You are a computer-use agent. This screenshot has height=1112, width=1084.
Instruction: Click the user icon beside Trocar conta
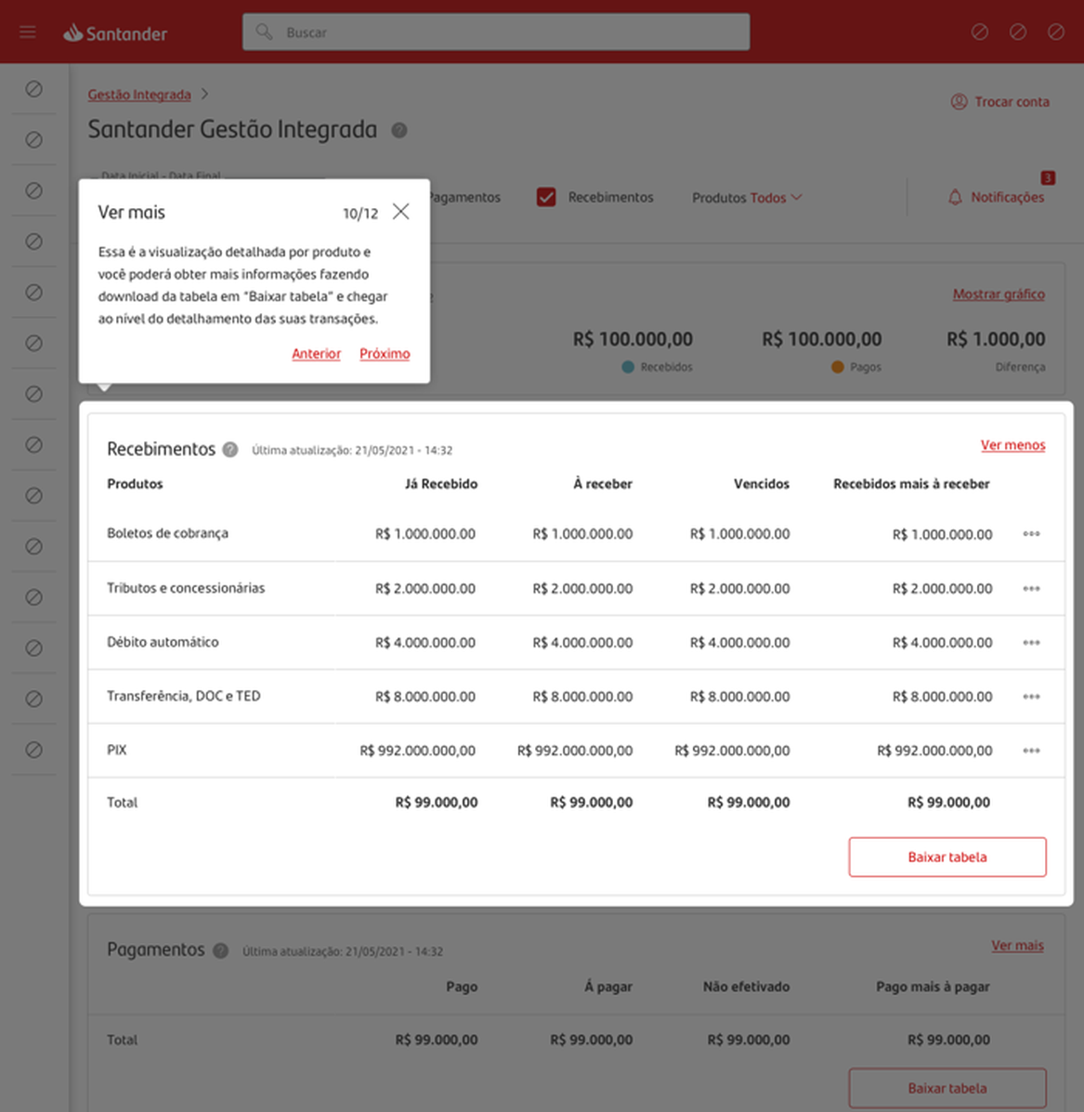959,101
